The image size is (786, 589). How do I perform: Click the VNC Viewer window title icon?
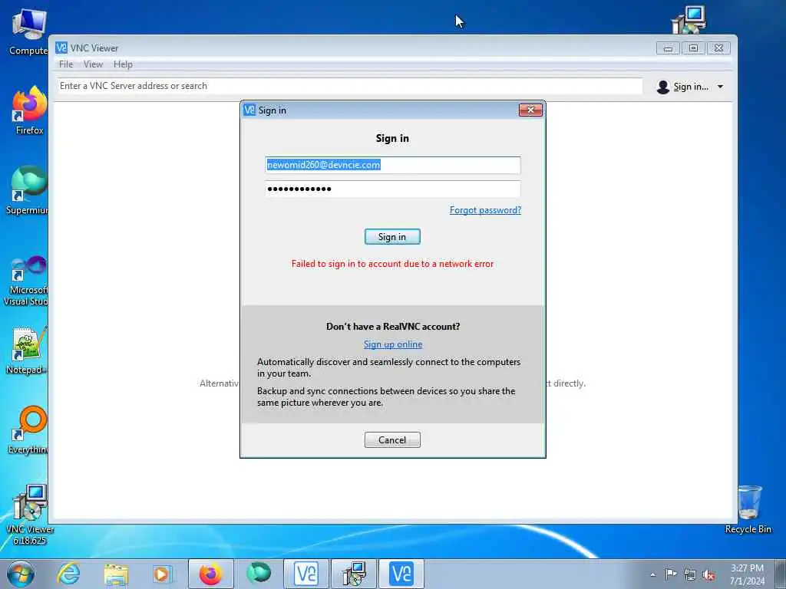click(61, 48)
